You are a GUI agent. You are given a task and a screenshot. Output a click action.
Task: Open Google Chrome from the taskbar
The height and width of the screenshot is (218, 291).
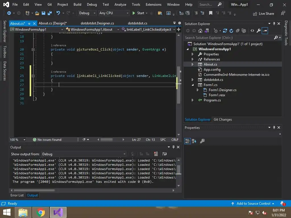click(x=41, y=212)
